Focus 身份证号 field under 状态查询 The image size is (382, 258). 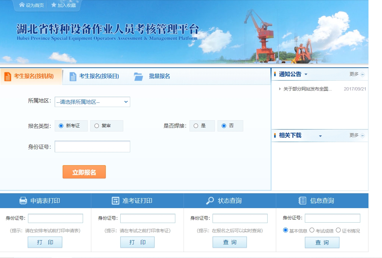point(240,218)
